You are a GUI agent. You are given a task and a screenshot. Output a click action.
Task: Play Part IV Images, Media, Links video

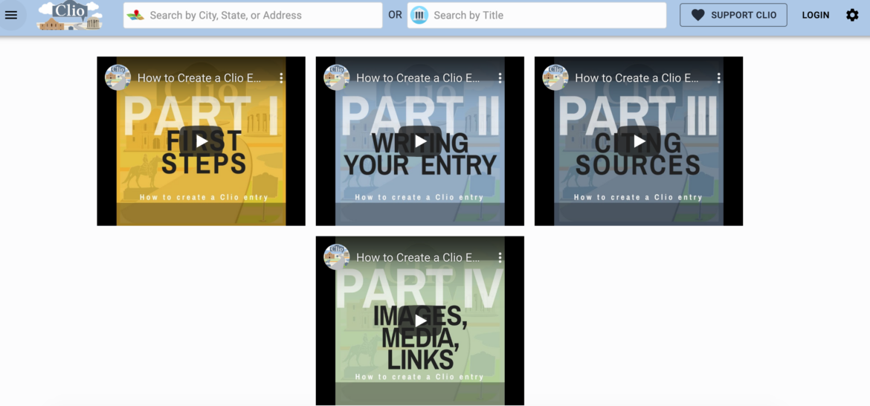(420, 320)
